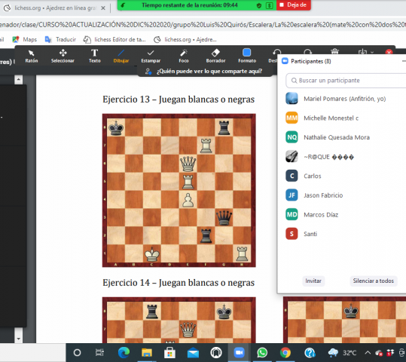This screenshot has height=362, width=406.
Task: Open the Estampar stamp tool
Action: pyautogui.click(x=151, y=56)
